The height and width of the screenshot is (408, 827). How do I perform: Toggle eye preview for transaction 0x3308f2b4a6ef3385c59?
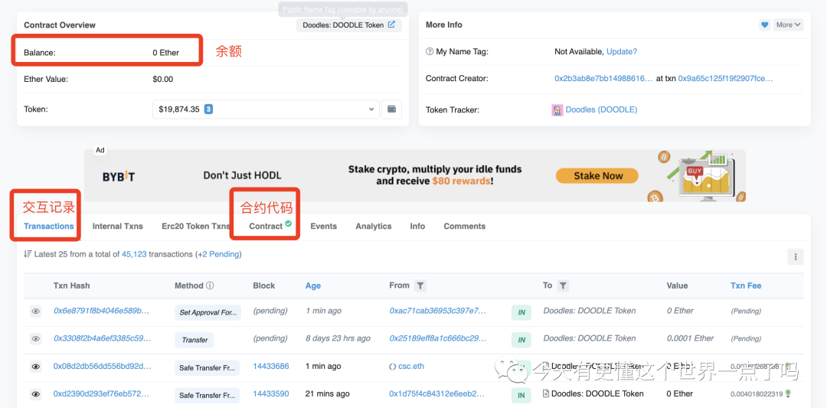(x=35, y=339)
